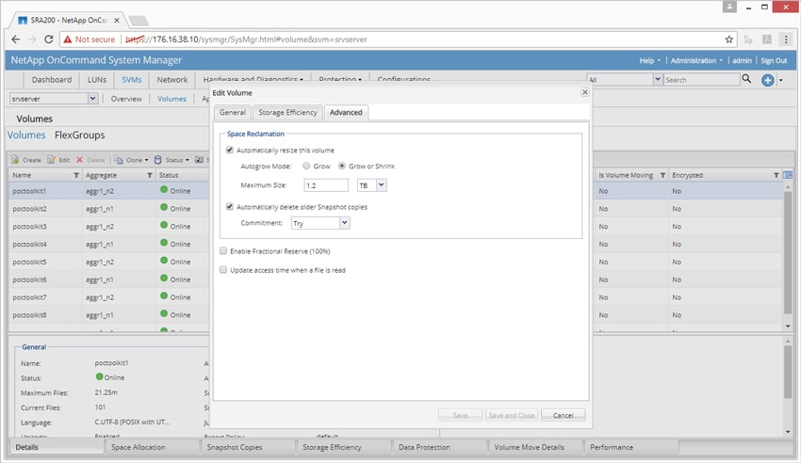Click the green Online icon for poctoolkit5
The height and width of the screenshot is (463, 801).
(x=164, y=261)
